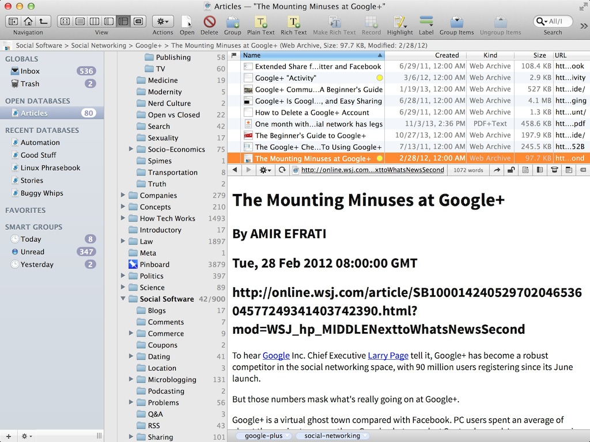Follow the Larry Page link

pyautogui.click(x=388, y=356)
